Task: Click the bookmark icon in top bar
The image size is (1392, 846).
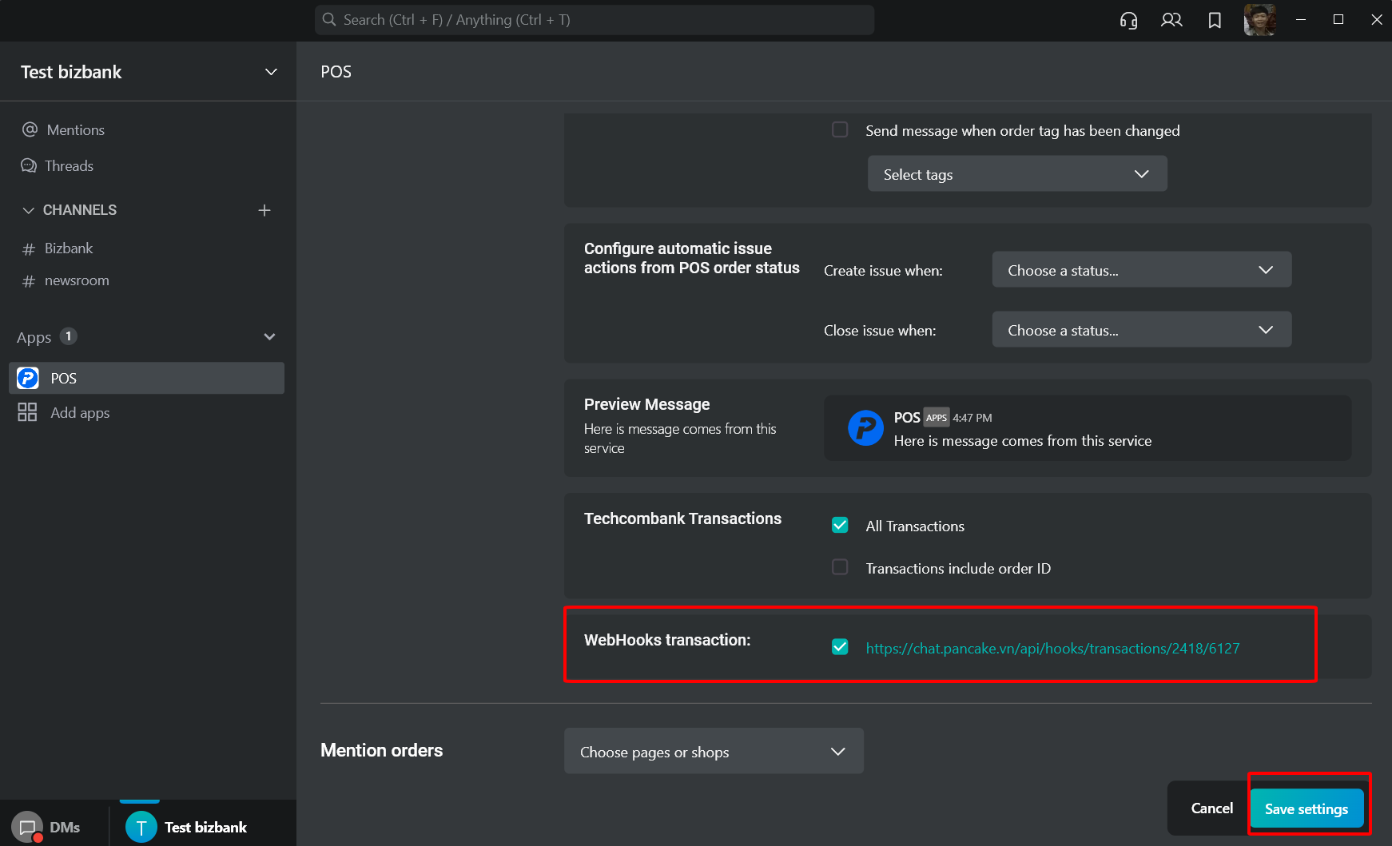Action: pos(1215,21)
